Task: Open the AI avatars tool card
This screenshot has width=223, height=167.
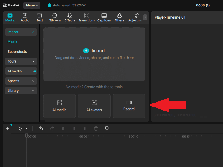Action: [x=94, y=106]
